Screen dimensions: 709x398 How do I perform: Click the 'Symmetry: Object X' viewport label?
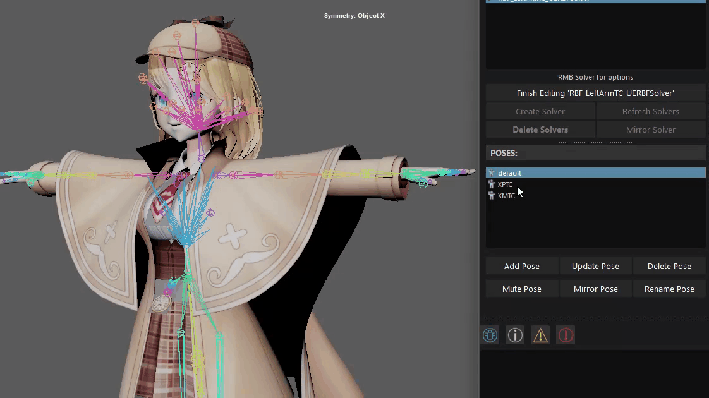(354, 15)
